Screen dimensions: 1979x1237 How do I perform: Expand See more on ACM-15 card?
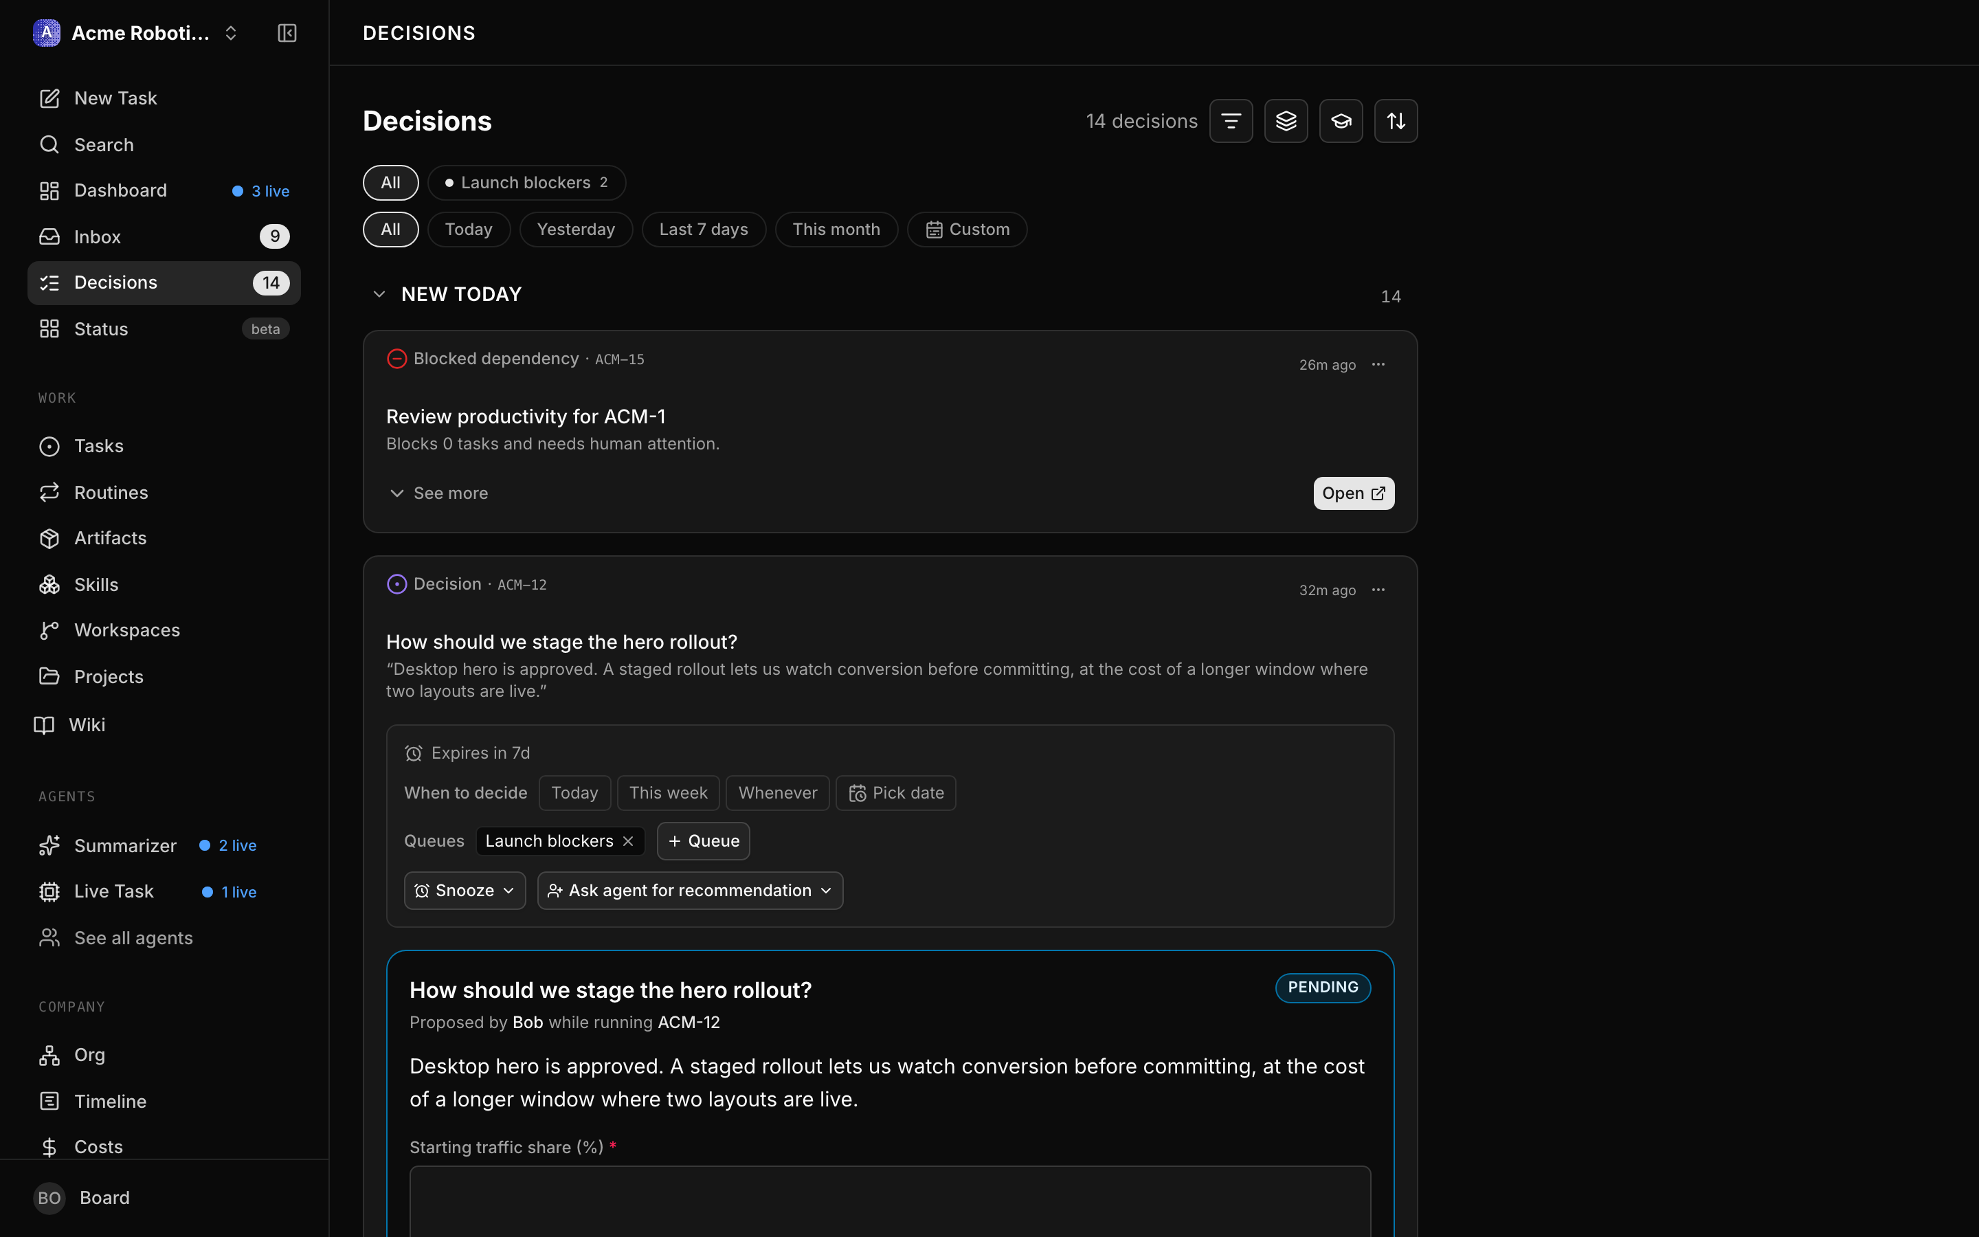click(438, 493)
